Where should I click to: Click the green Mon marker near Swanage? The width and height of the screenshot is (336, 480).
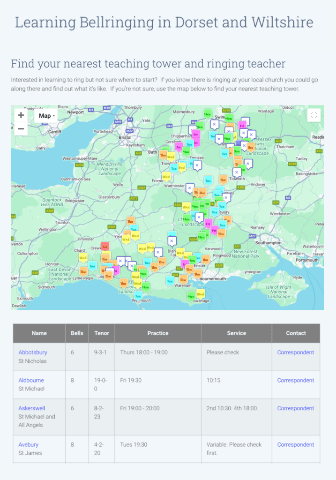191,295
